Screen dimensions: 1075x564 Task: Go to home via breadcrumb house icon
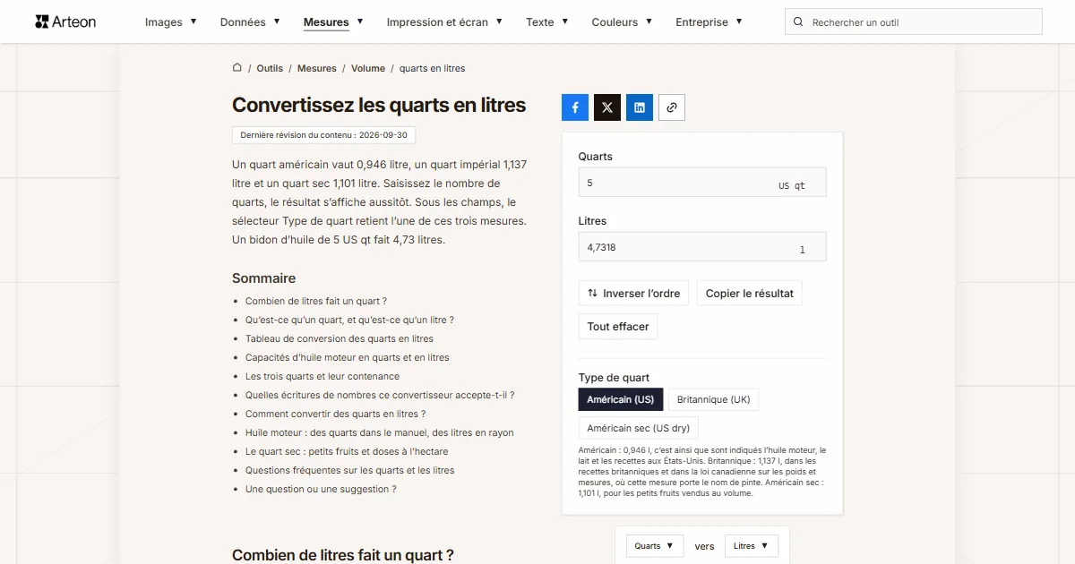pyautogui.click(x=237, y=68)
